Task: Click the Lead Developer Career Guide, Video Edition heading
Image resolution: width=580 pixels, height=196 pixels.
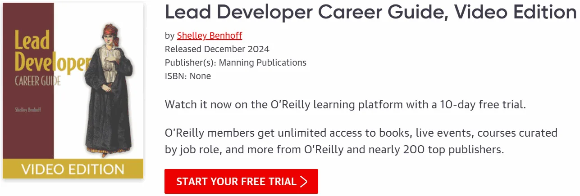Action: [x=370, y=13]
